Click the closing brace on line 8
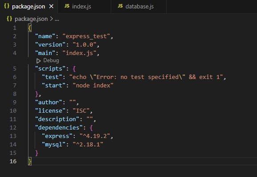This screenshot has width=257, height=177. point(37,94)
